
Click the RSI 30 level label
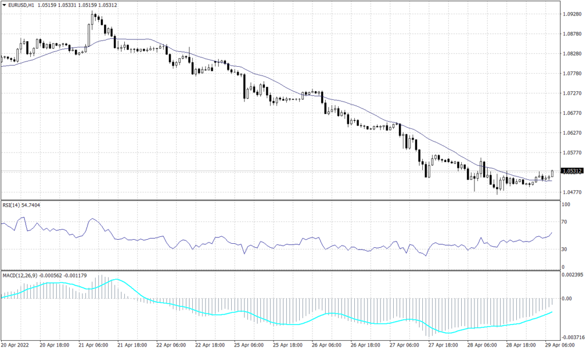pyautogui.click(x=565, y=249)
